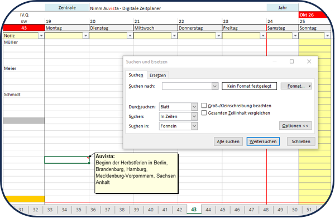Open the Format... button arrow menu

pyautogui.click(x=309, y=86)
